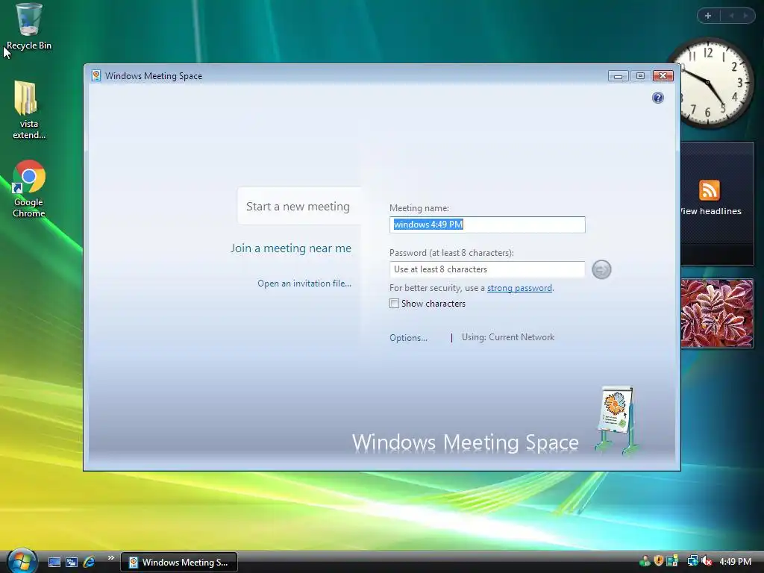Launch Internet Explorer from quick launch

(x=90, y=562)
